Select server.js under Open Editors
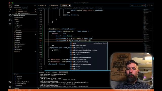 pos(20,10)
